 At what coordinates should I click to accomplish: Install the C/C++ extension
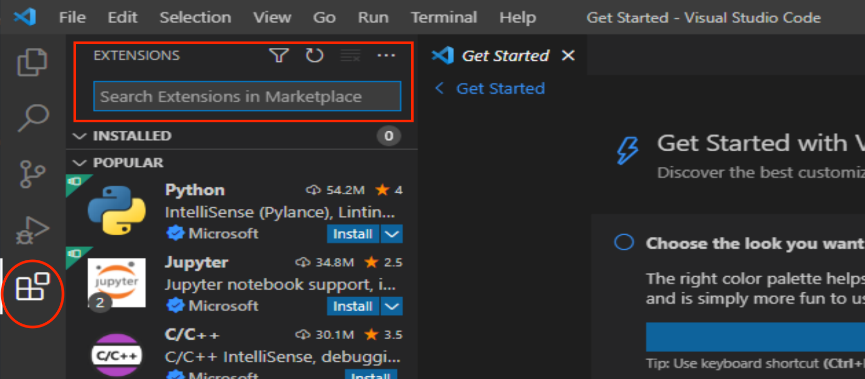point(371,374)
